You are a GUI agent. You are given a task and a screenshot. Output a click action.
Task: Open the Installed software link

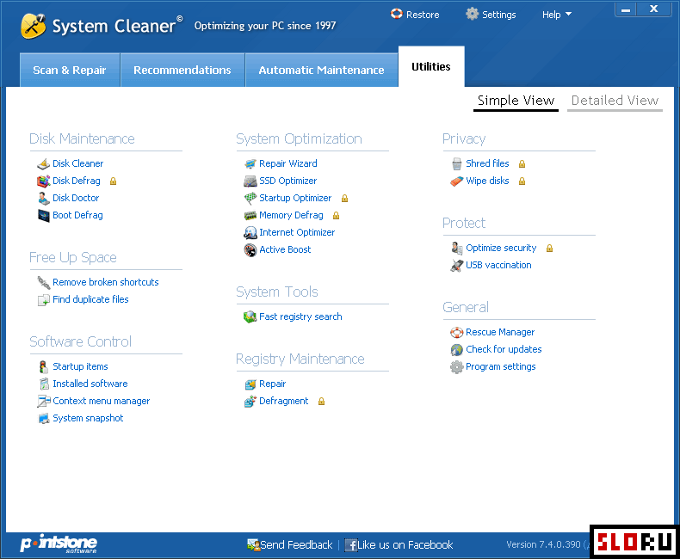pyautogui.click(x=90, y=384)
